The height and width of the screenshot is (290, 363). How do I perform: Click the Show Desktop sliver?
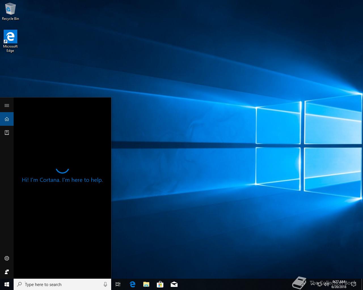click(x=362, y=284)
